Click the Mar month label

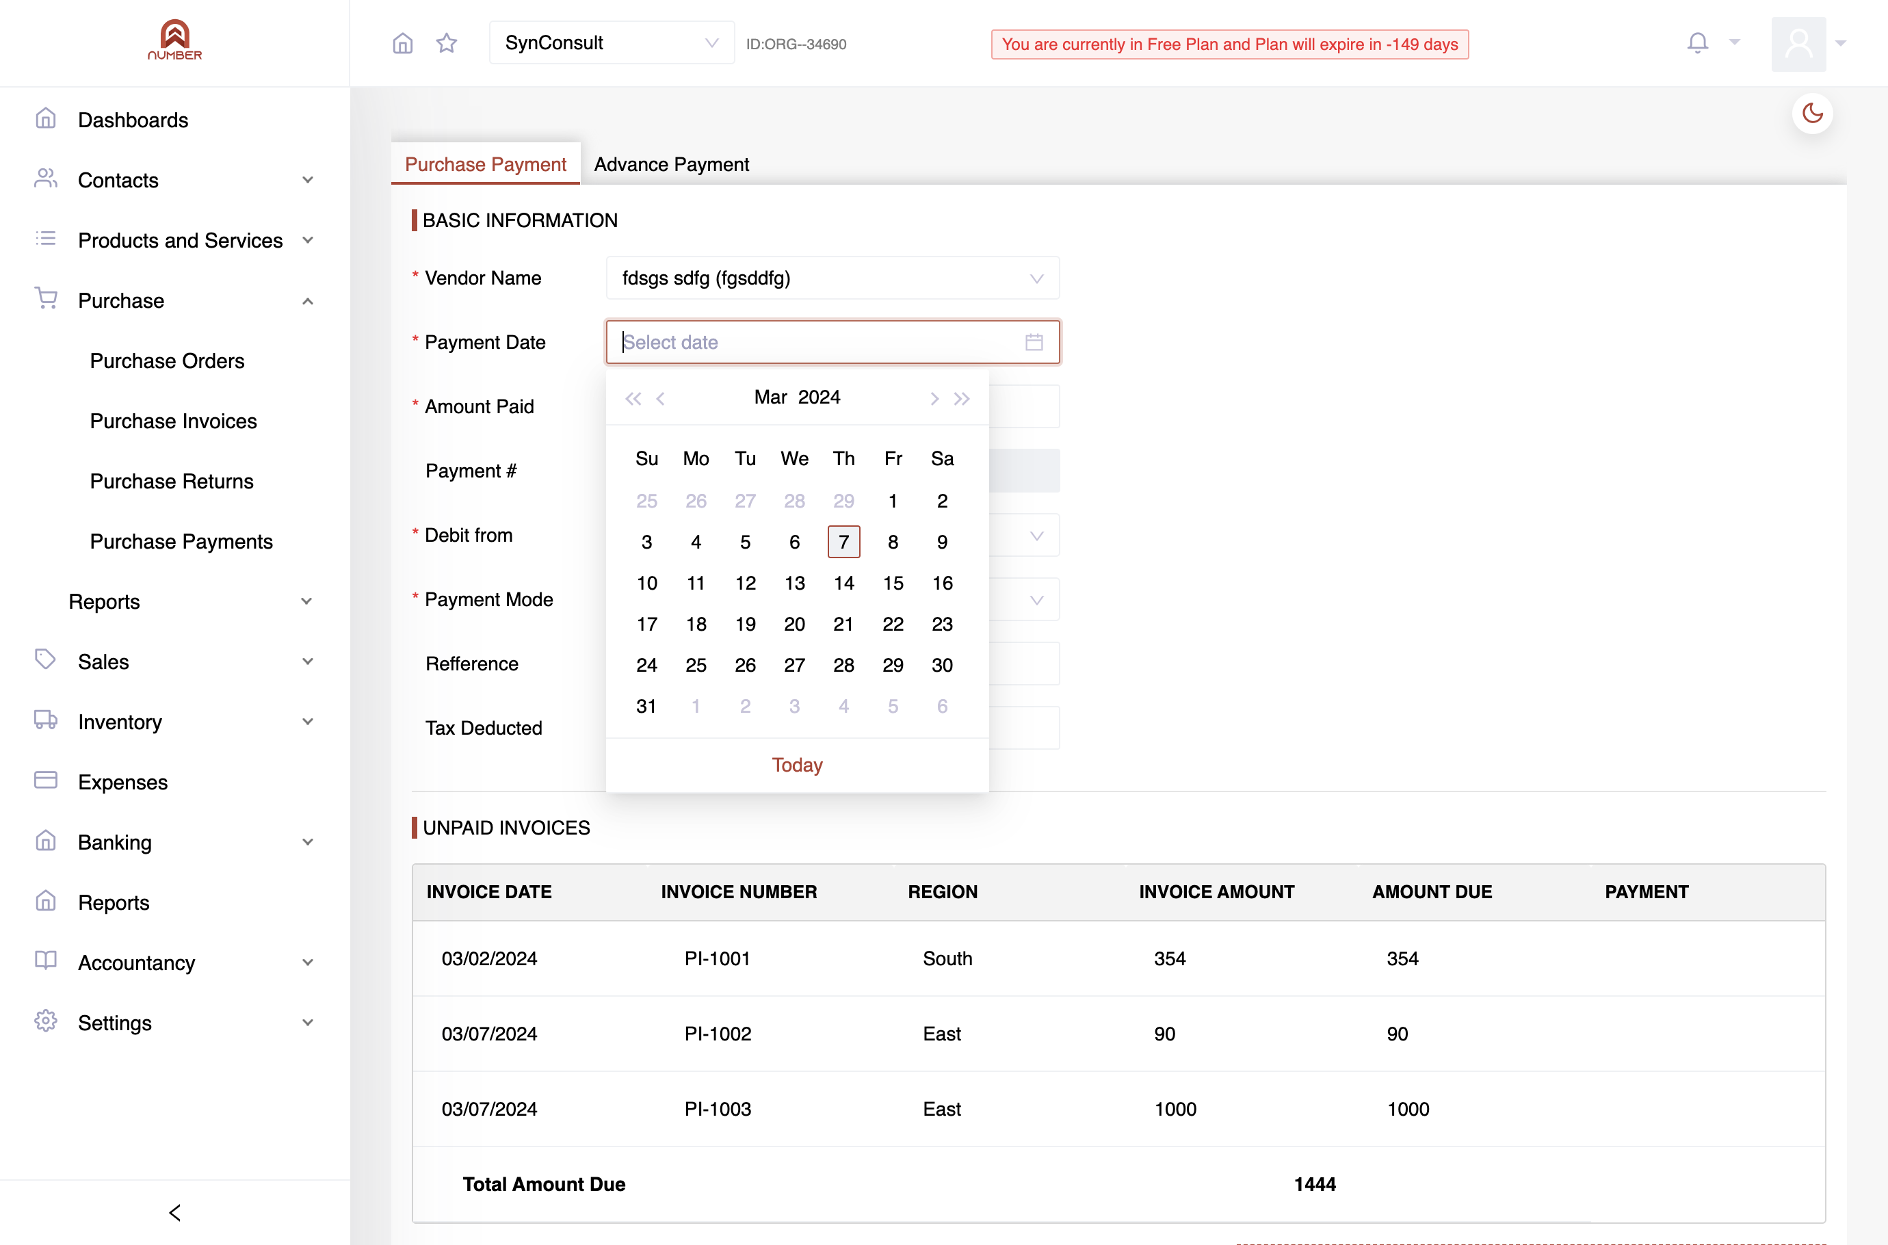pos(770,397)
